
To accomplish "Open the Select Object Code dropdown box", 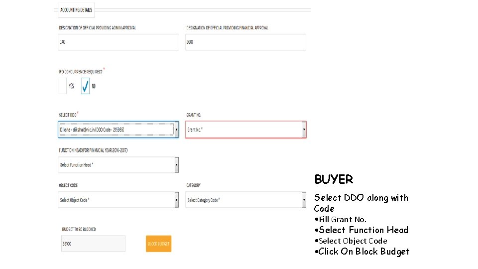I will (x=116, y=200).
